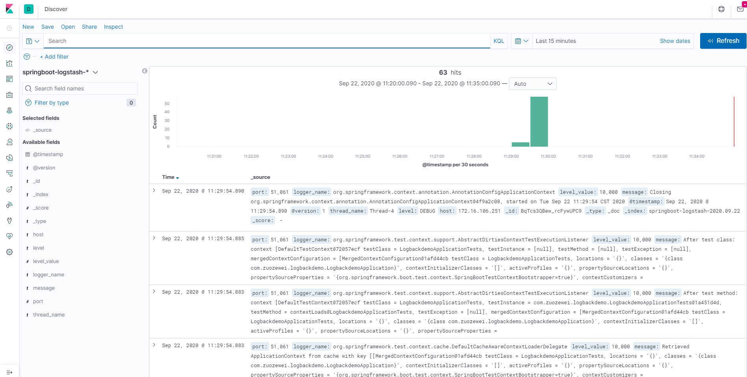Select the thread_name field

(49, 315)
